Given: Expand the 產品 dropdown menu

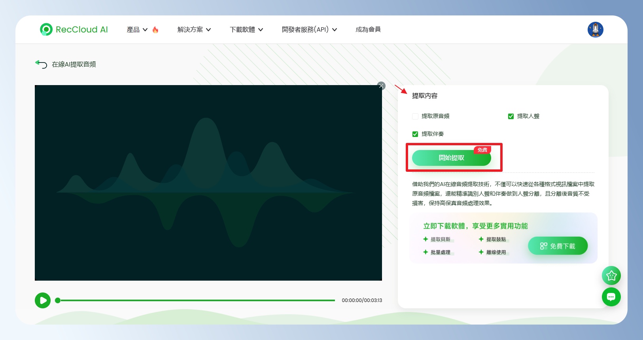Looking at the screenshot, I should point(137,30).
